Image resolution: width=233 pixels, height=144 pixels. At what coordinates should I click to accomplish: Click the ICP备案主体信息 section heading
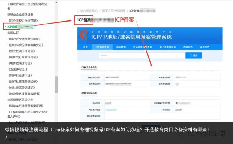[x=89, y=67]
